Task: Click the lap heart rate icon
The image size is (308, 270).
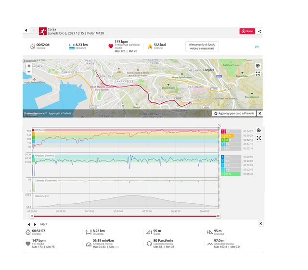Action: (x=28, y=244)
